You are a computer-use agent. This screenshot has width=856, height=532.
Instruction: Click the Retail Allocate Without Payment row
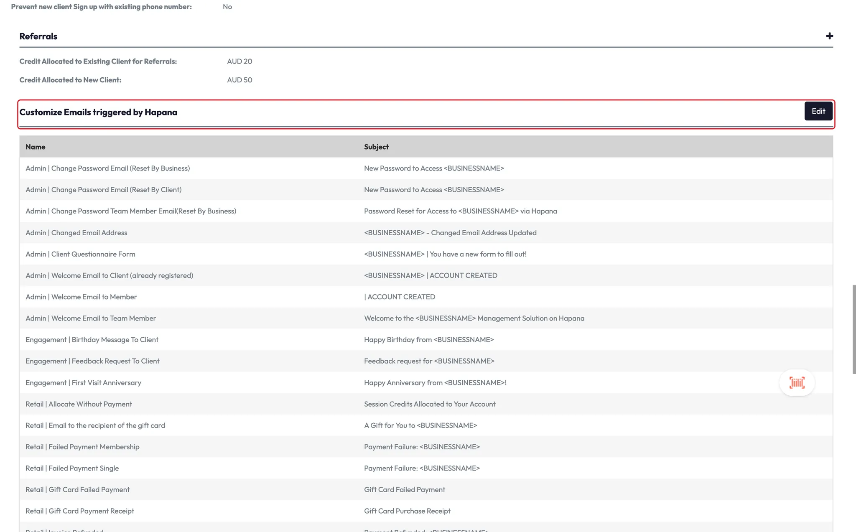(79, 404)
